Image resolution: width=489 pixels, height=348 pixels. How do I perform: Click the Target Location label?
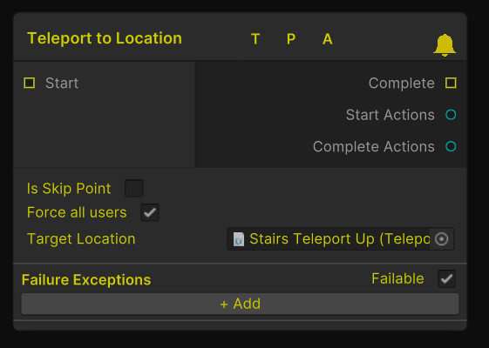coord(81,239)
